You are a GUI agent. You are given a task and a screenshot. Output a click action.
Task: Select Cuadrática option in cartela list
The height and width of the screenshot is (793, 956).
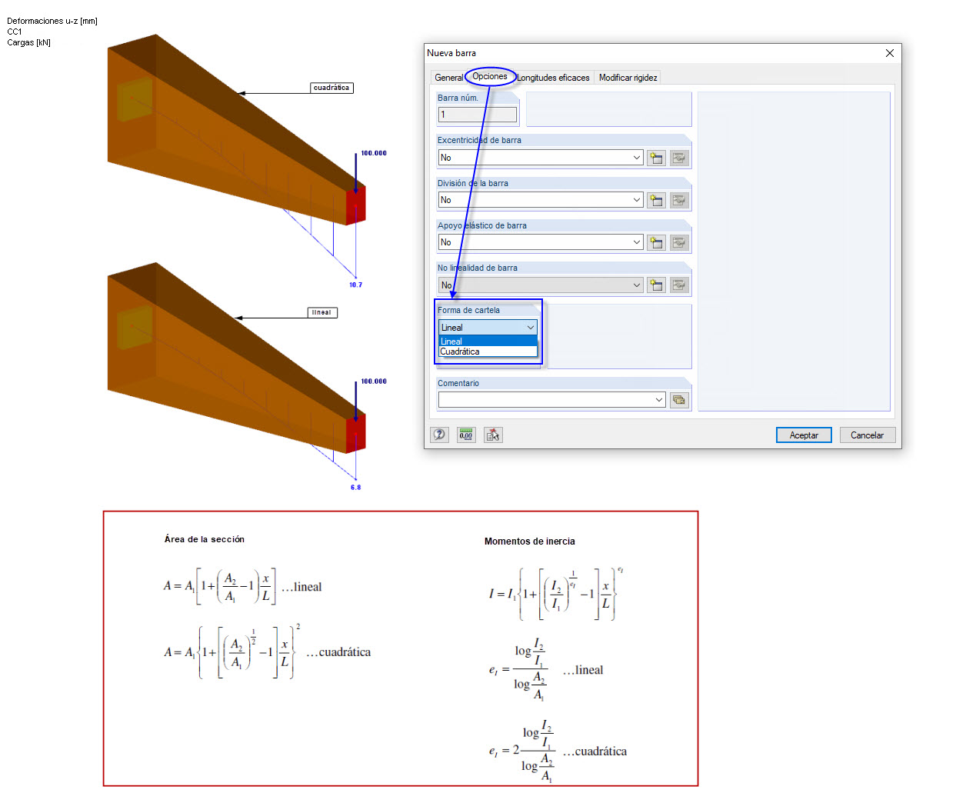pos(488,352)
